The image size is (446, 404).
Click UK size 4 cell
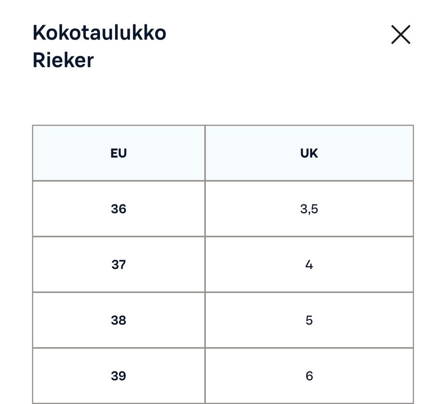point(309,264)
